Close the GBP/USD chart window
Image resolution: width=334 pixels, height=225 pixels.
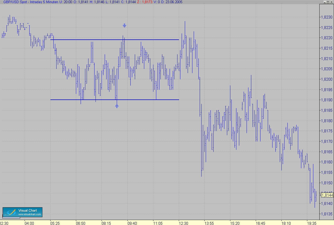coord(332,2)
